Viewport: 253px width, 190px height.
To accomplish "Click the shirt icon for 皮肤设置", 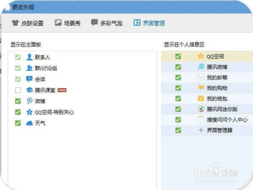I will [15, 23].
